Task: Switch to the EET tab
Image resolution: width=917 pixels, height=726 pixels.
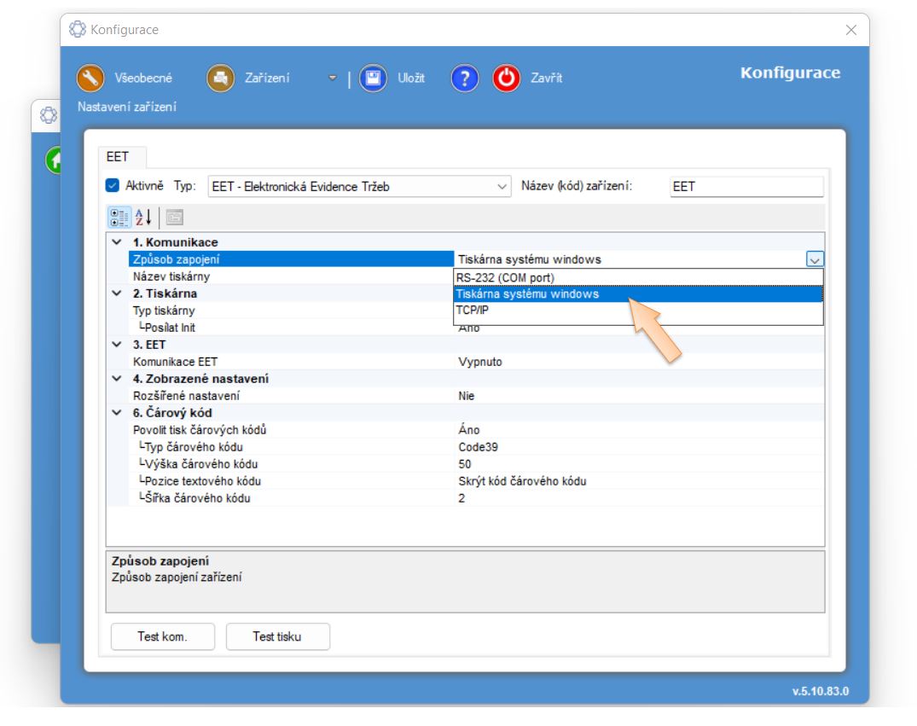Action: tap(117, 157)
